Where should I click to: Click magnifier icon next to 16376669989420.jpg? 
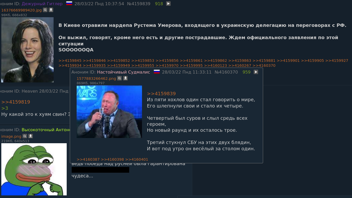[45, 10]
